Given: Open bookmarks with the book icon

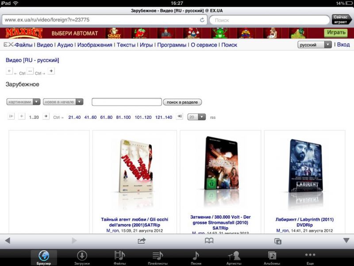Looking at the screenshot, I should pos(209,241).
